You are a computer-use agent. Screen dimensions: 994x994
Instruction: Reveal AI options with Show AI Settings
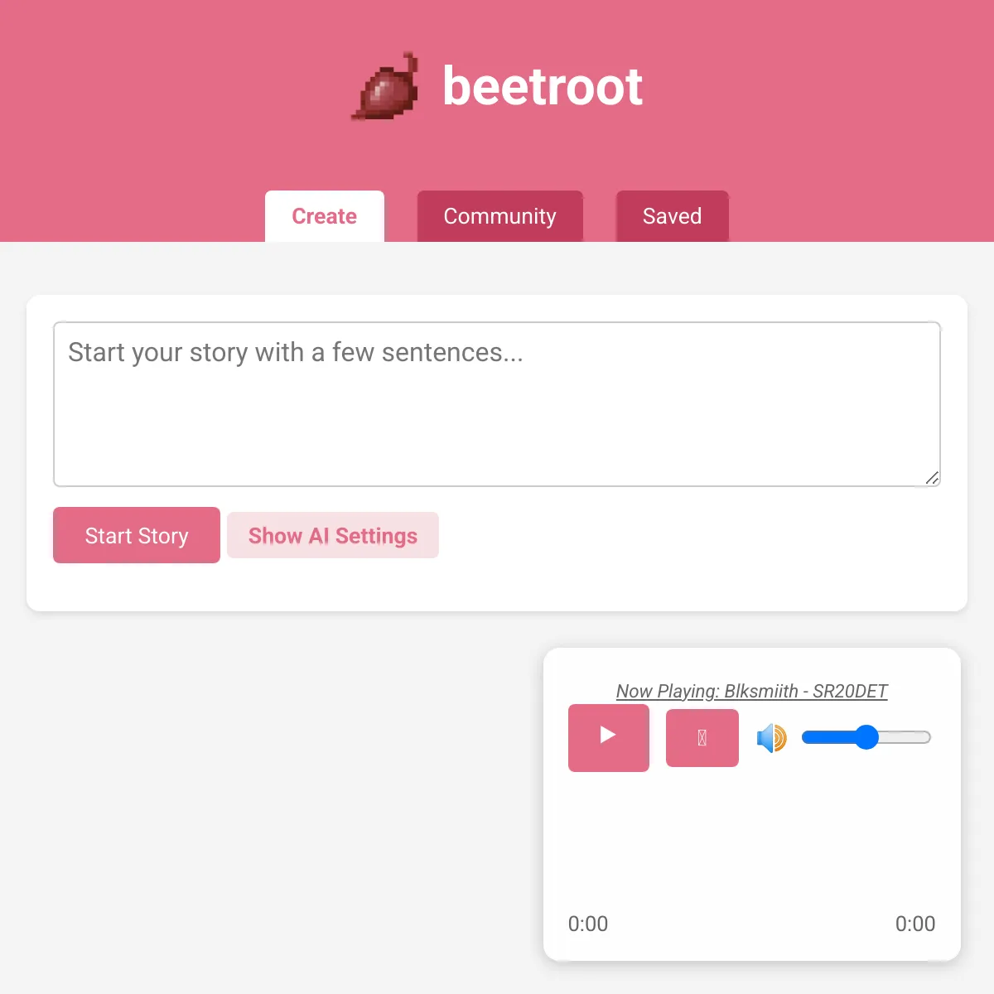[x=333, y=535]
